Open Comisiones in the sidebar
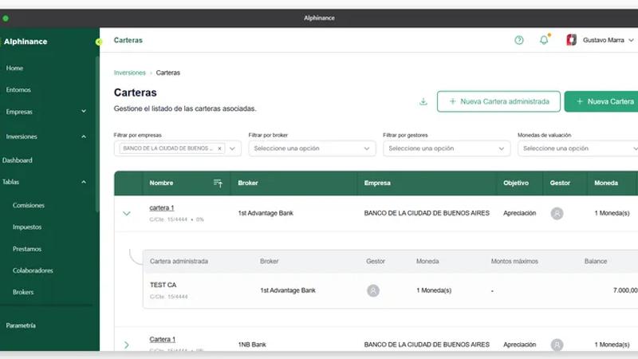638x359 pixels. click(29, 206)
